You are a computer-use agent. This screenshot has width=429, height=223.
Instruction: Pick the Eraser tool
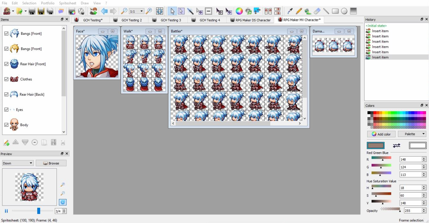coord(317,11)
